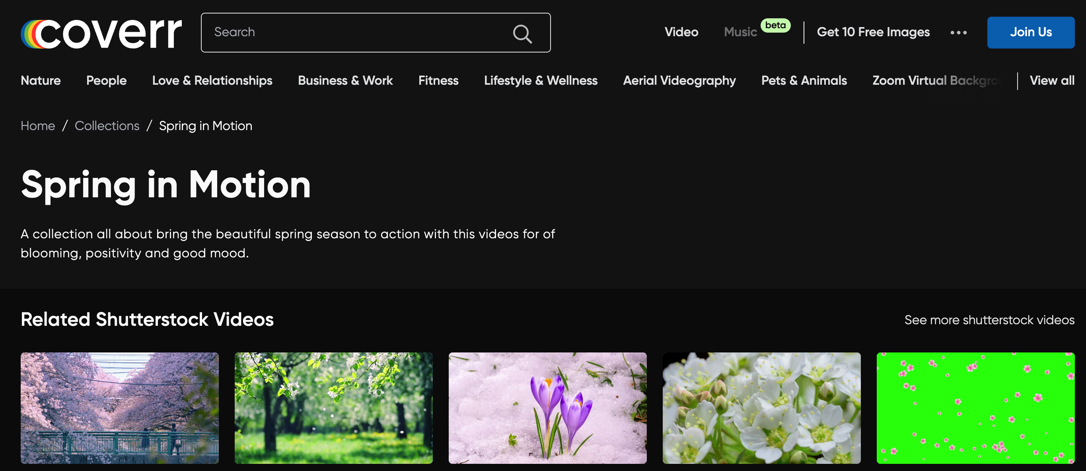Open Aerial Videography category
The height and width of the screenshot is (471, 1086).
click(x=679, y=80)
